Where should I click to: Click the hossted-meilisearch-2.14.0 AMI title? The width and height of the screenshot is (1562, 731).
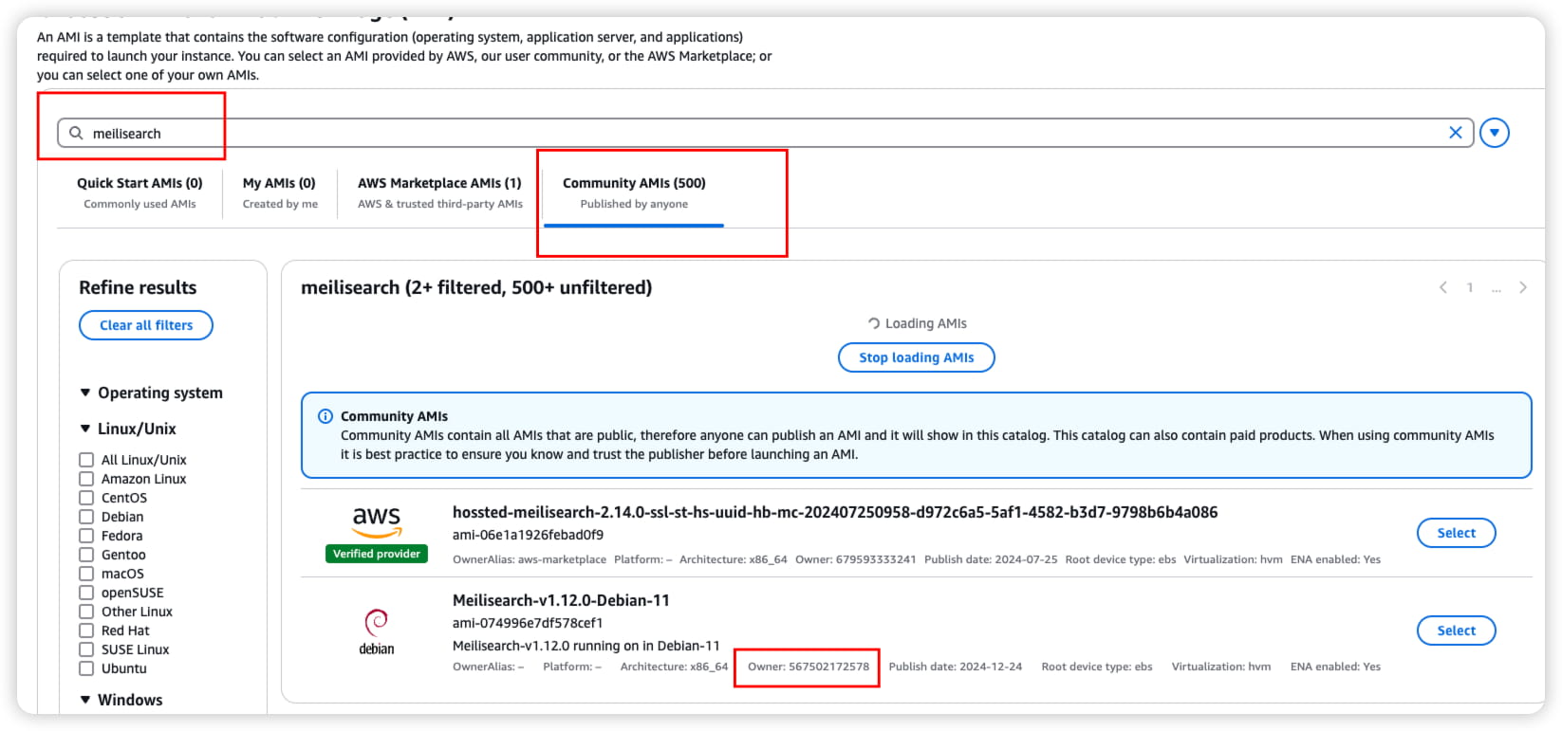tap(835, 512)
